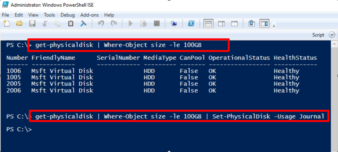Cut selection with scissors icon

pos(45,24)
